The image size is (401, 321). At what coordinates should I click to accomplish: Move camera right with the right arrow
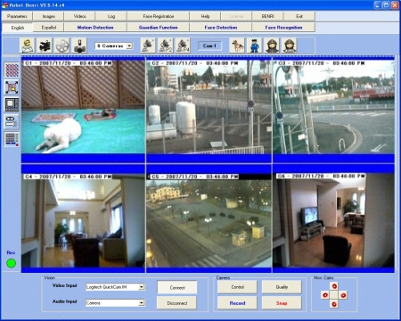pos(343,295)
